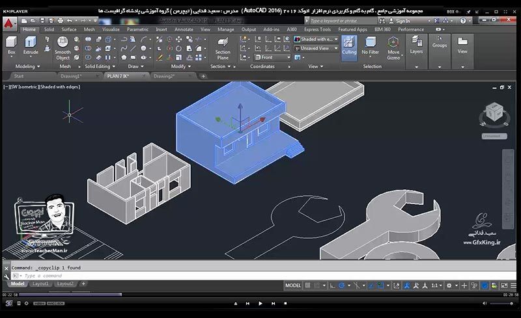
Task: Switch to the Layout1 tab
Action: [40, 284]
